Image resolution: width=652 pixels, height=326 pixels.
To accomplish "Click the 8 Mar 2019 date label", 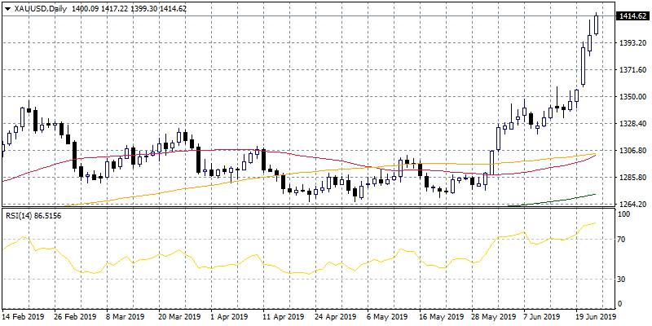I will click(126, 316).
